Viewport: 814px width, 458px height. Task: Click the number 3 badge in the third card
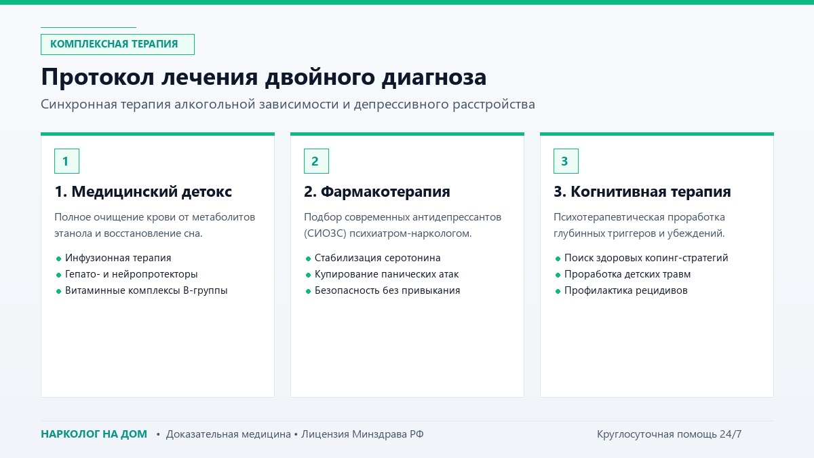coord(566,161)
